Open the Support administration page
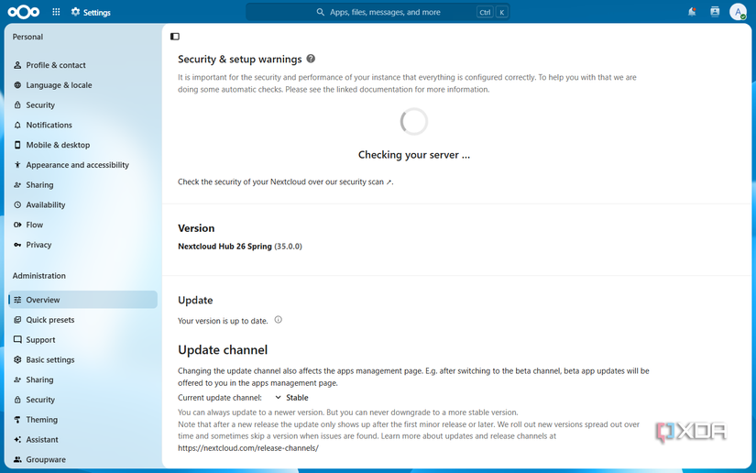Screen dimensions: 756x473 82,339
